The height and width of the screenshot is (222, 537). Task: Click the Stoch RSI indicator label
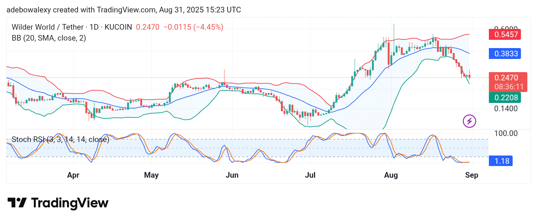click(x=61, y=139)
